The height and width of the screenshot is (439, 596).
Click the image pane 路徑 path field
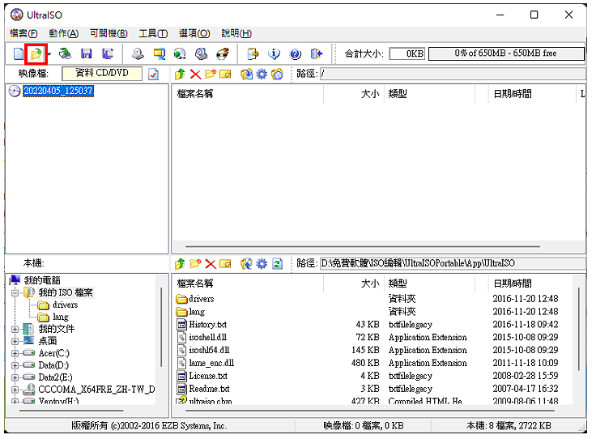click(x=453, y=74)
